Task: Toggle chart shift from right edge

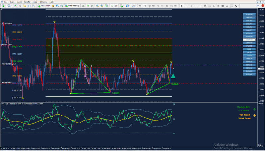Action: click(116, 6)
